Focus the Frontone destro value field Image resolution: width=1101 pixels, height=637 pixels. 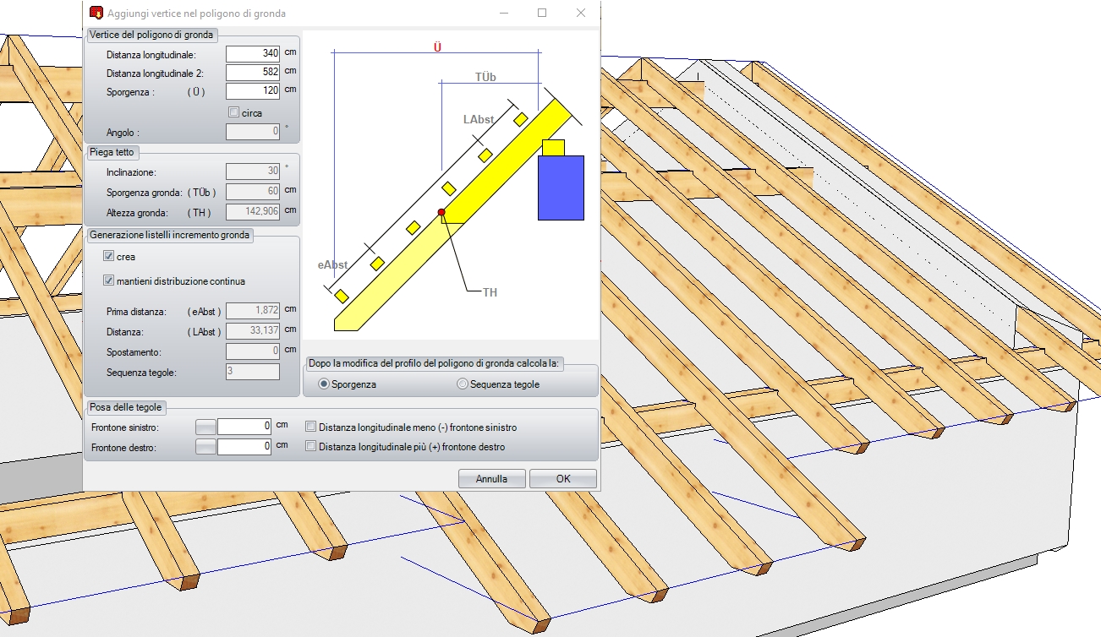pos(244,446)
